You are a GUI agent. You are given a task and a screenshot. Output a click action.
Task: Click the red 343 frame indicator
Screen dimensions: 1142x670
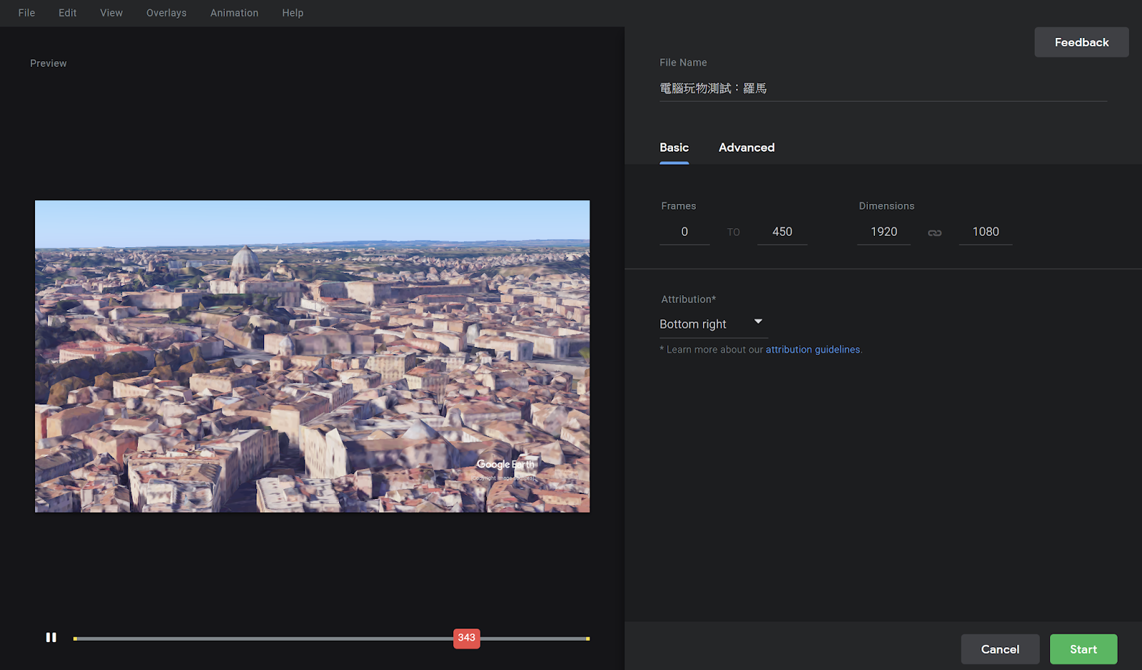(466, 639)
